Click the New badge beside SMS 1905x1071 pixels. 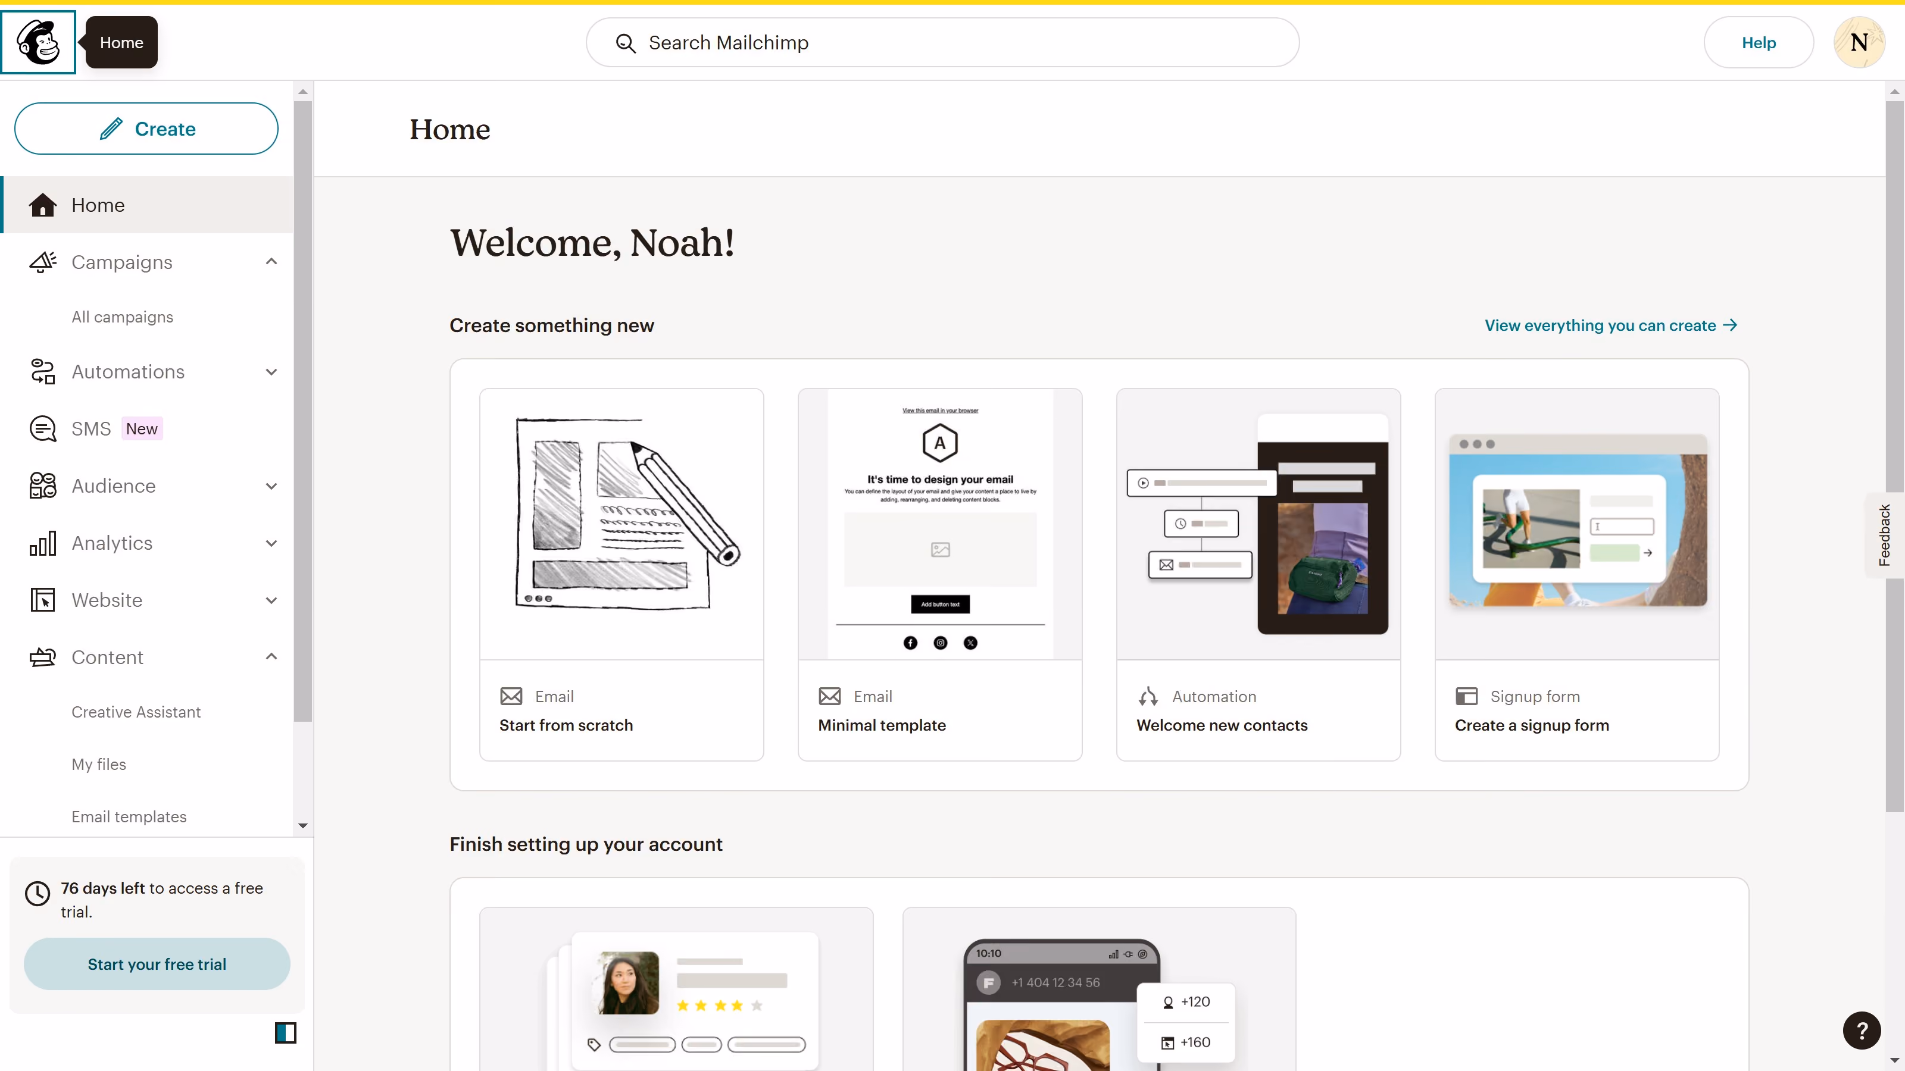coord(141,428)
